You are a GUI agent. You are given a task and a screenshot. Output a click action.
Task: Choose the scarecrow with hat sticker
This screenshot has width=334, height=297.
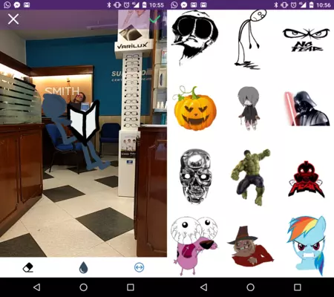(x=250, y=247)
